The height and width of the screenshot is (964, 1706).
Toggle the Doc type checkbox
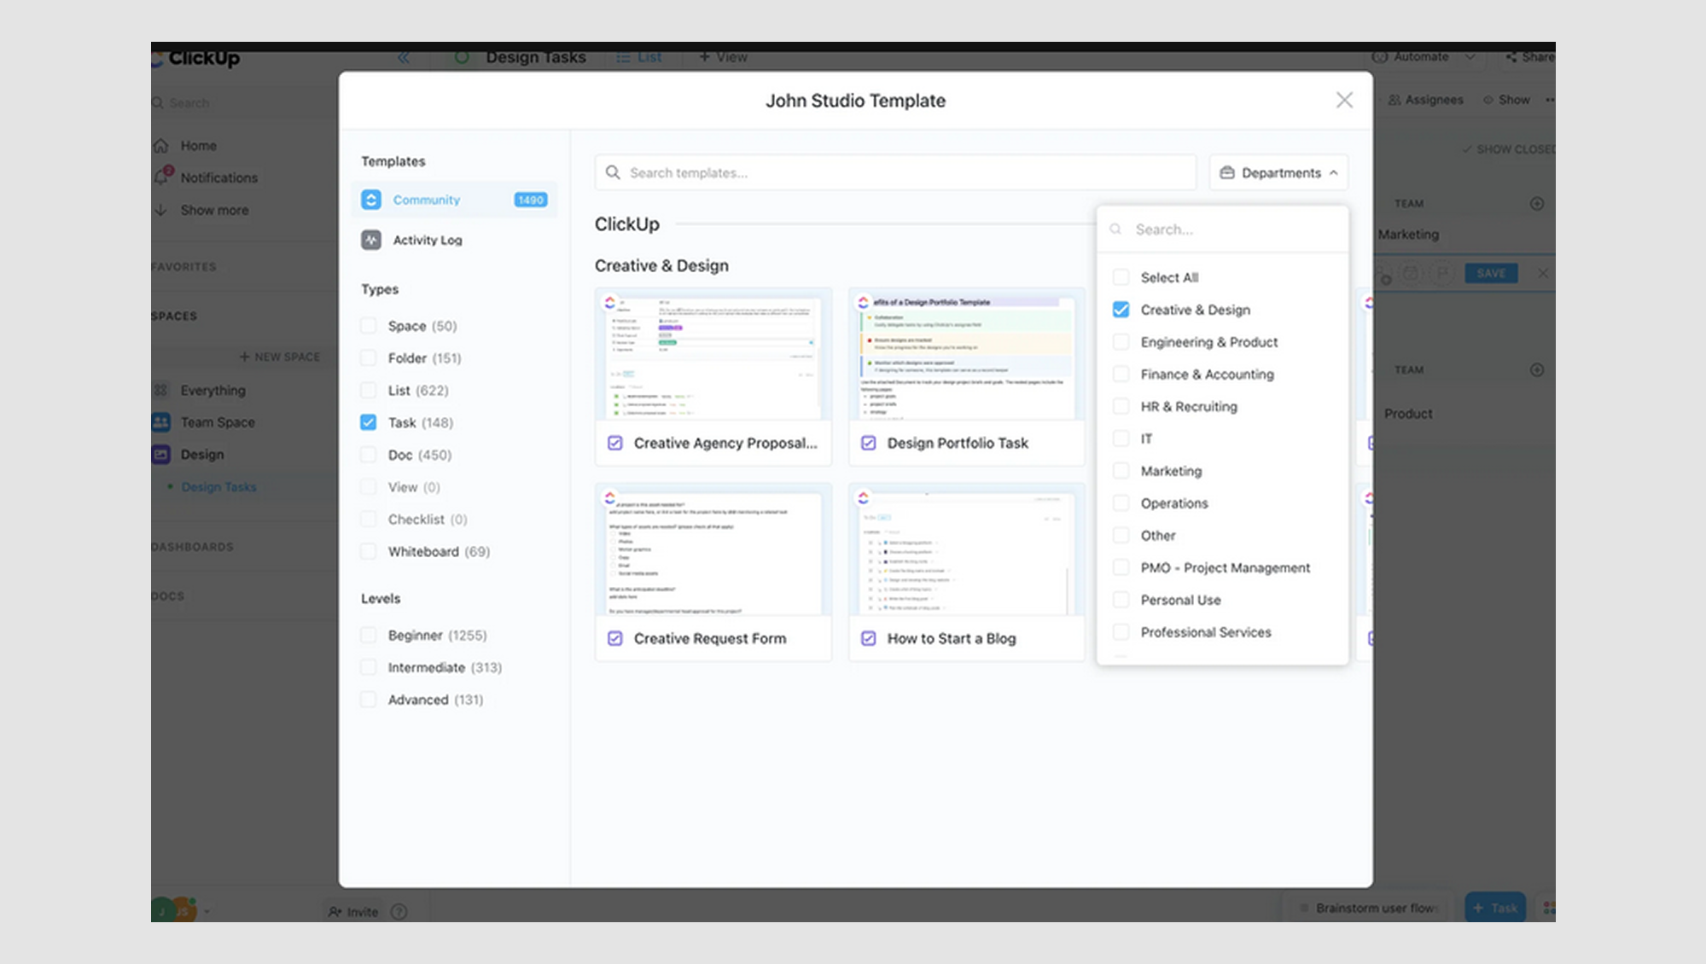[x=368, y=455]
